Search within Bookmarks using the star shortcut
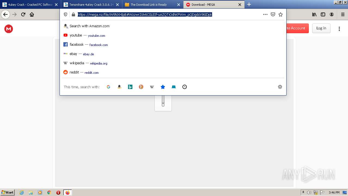Viewport: 348px width, 196px height. (163, 87)
